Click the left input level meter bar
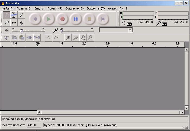The image size is (190, 131). [x=173, y=13]
